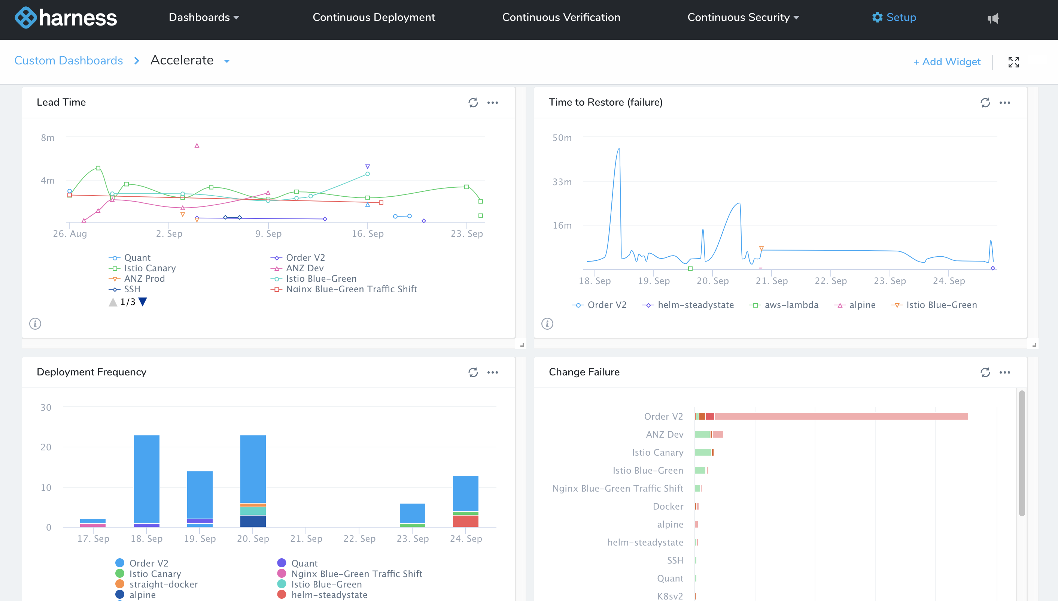Go to previous Lead Time legend page

[113, 302]
